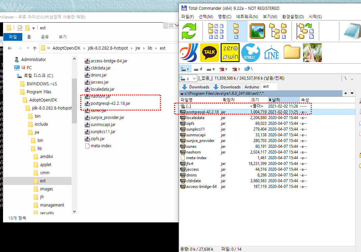Launch the LINE house shortcut icon
361x252 pixels.
click(271, 53)
